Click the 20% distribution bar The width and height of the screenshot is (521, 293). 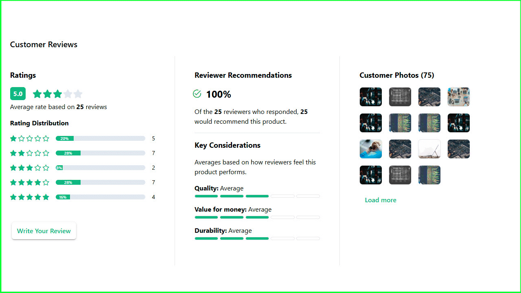(x=101, y=138)
